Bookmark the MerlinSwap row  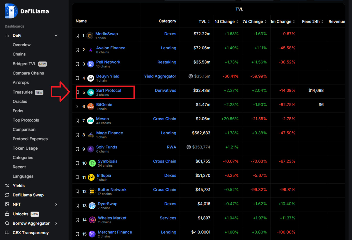[77, 36]
